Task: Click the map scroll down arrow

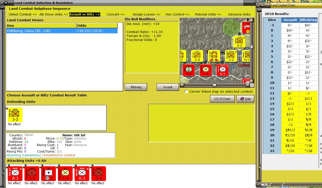Action: (252, 81)
